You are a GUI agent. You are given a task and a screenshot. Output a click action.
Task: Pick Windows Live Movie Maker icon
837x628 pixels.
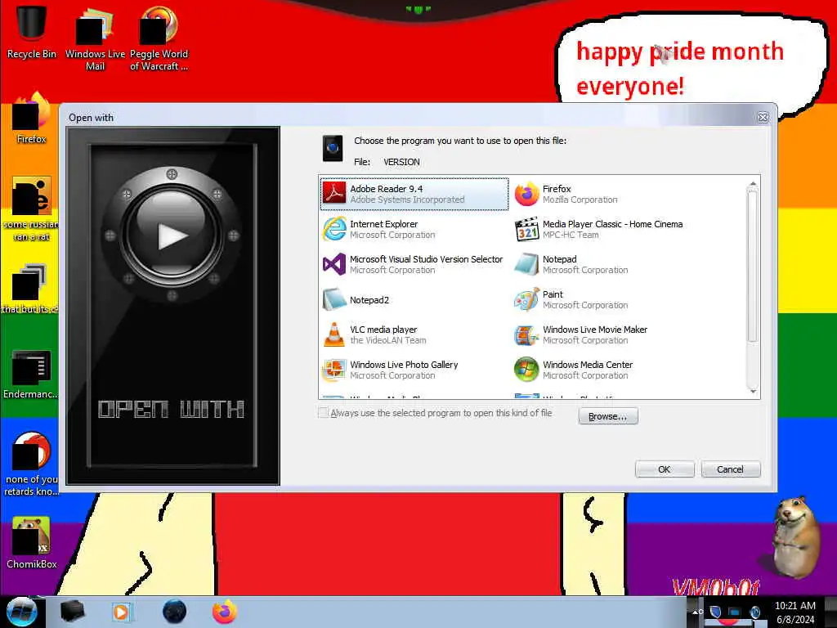click(527, 334)
